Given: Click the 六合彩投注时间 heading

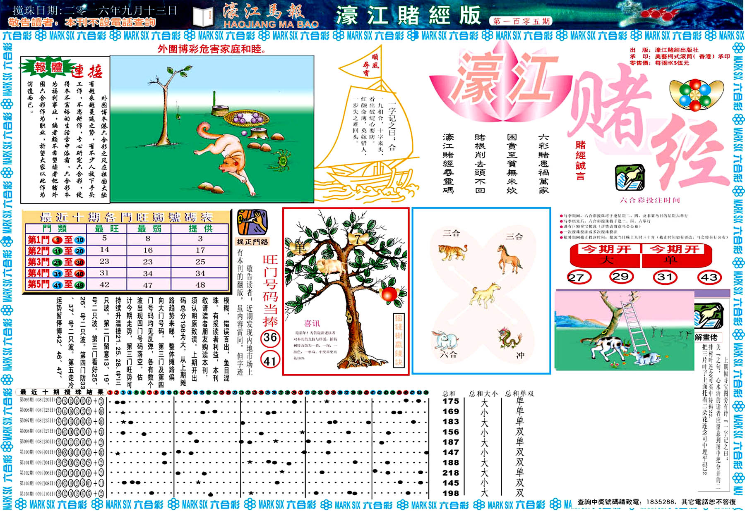Looking at the screenshot, I should tap(650, 200).
